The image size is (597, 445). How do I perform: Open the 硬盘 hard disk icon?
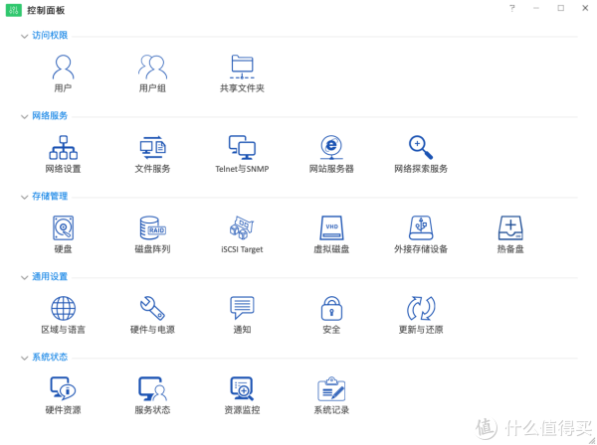[x=63, y=228]
